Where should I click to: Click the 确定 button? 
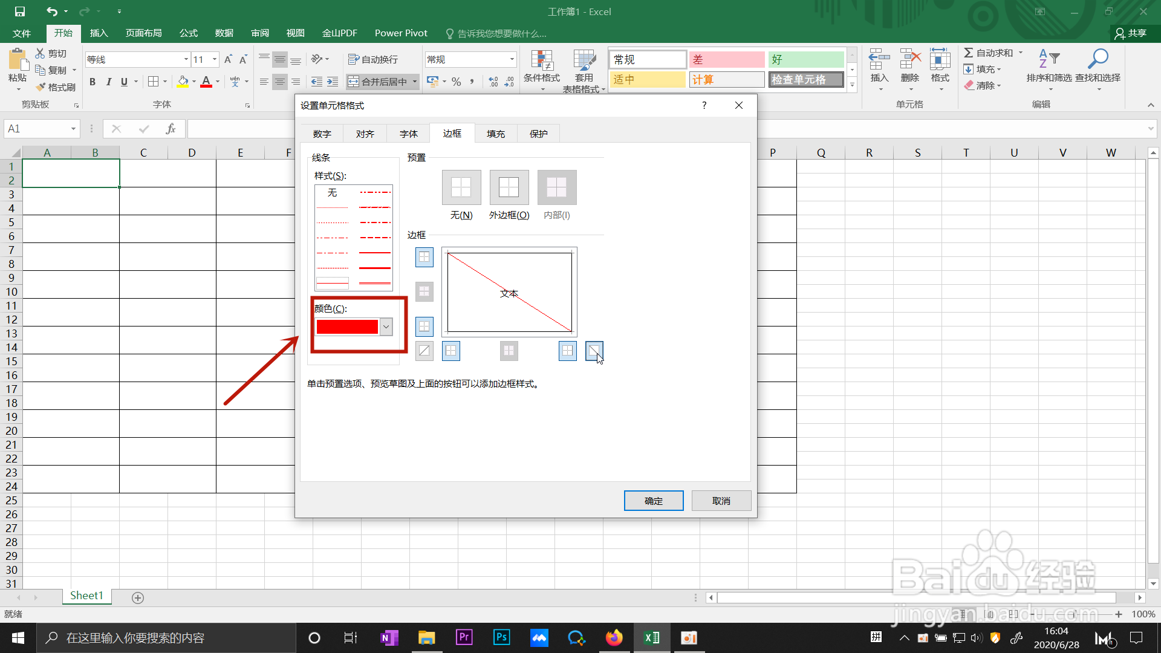click(654, 501)
